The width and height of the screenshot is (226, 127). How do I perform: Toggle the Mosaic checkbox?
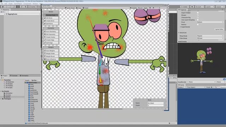[198, 15]
